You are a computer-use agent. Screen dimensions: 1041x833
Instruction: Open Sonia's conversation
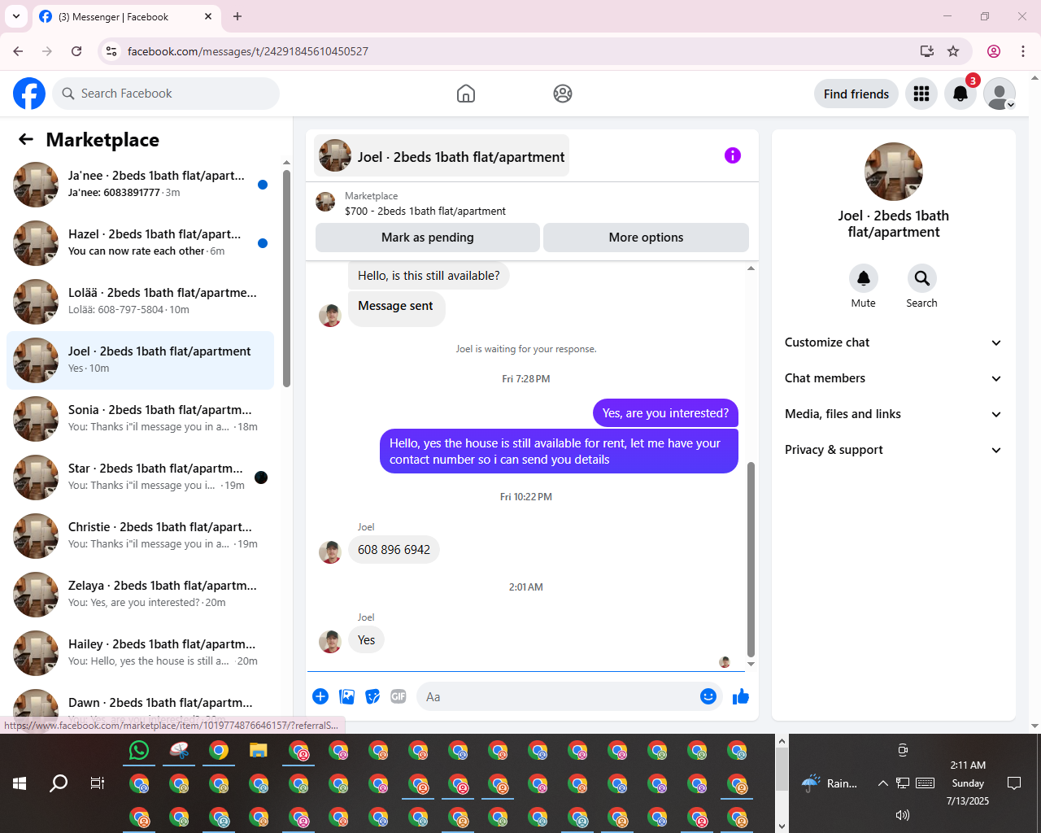141,419
